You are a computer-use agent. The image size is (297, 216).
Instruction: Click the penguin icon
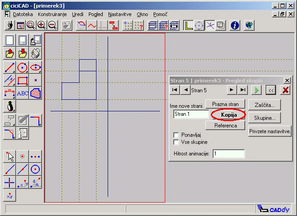pos(9,106)
